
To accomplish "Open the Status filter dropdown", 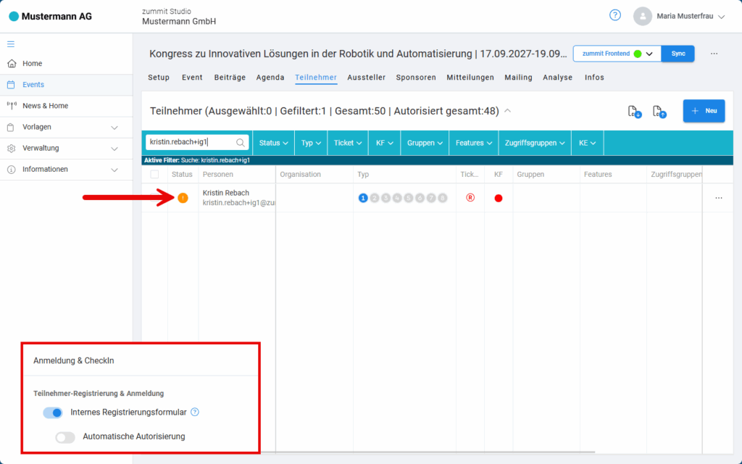I will (274, 143).
